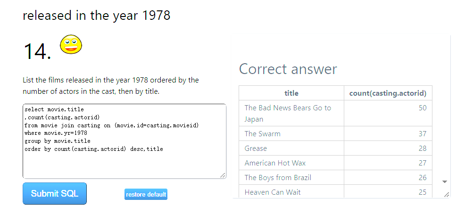Click The Boys from Brazil cell

click(x=291, y=177)
